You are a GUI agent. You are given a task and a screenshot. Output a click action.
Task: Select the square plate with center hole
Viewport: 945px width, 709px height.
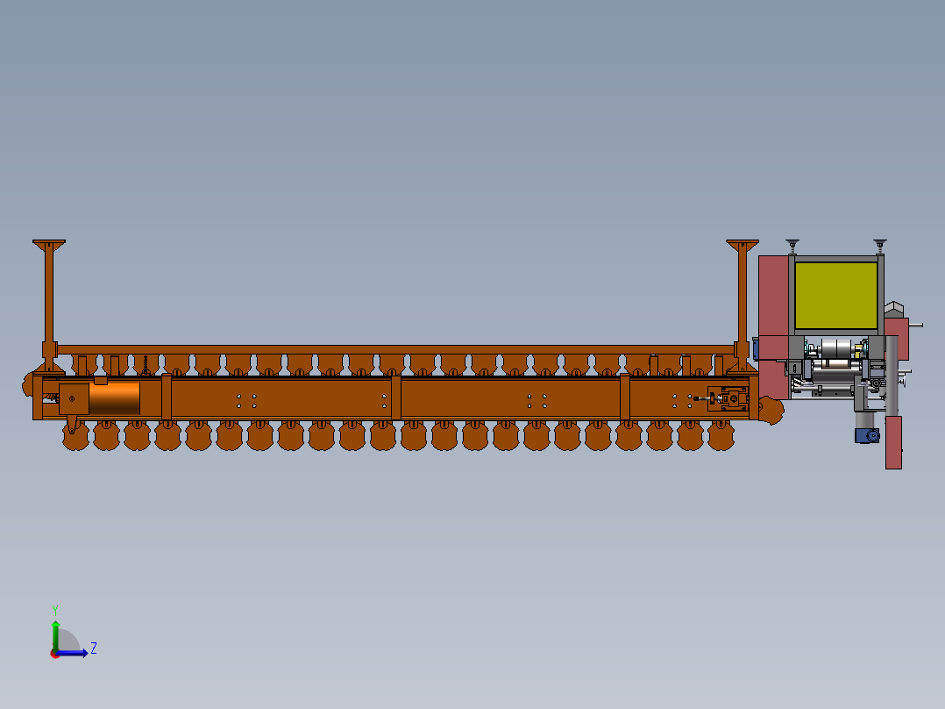74,399
